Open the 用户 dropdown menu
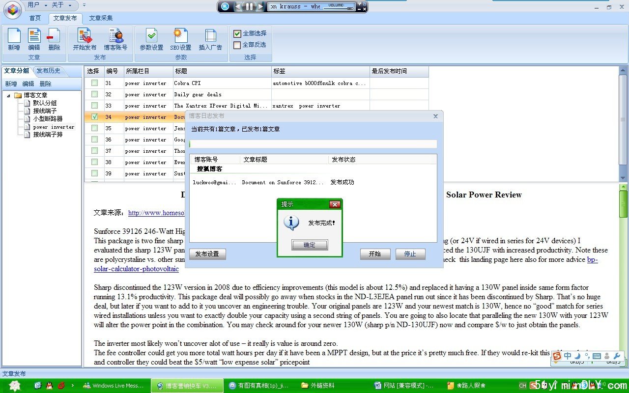This screenshot has width=629, height=393. 37,5
